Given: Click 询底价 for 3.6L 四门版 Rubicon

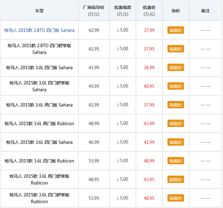Looking at the screenshot, I should coord(176,161).
